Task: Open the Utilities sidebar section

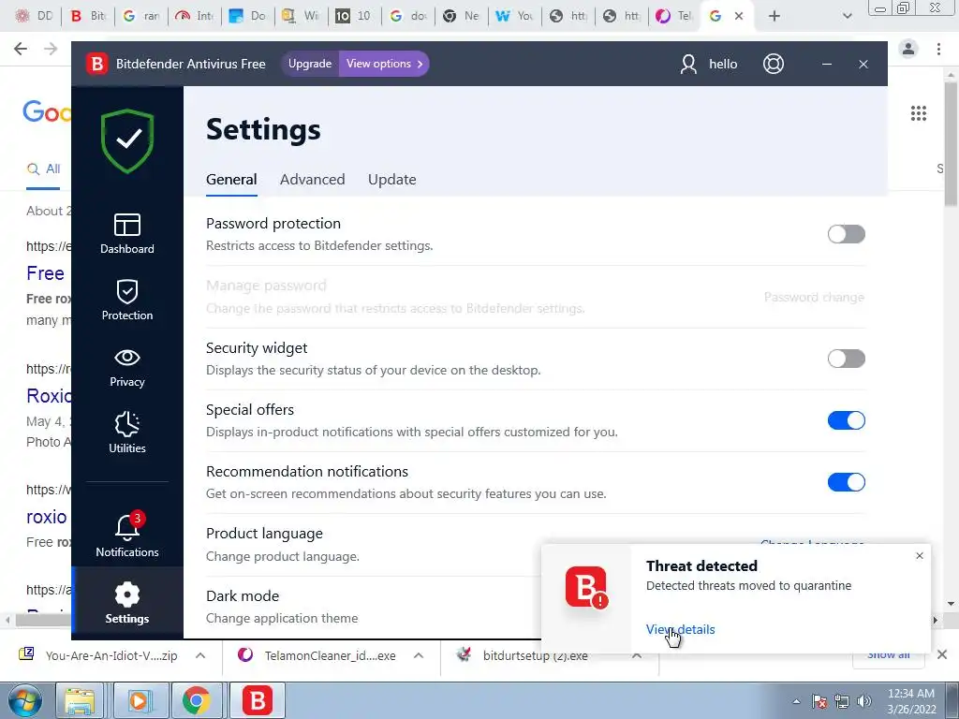Action: (x=127, y=433)
